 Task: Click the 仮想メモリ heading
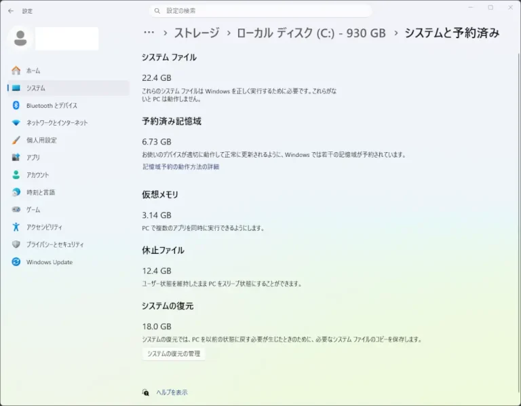tap(160, 195)
